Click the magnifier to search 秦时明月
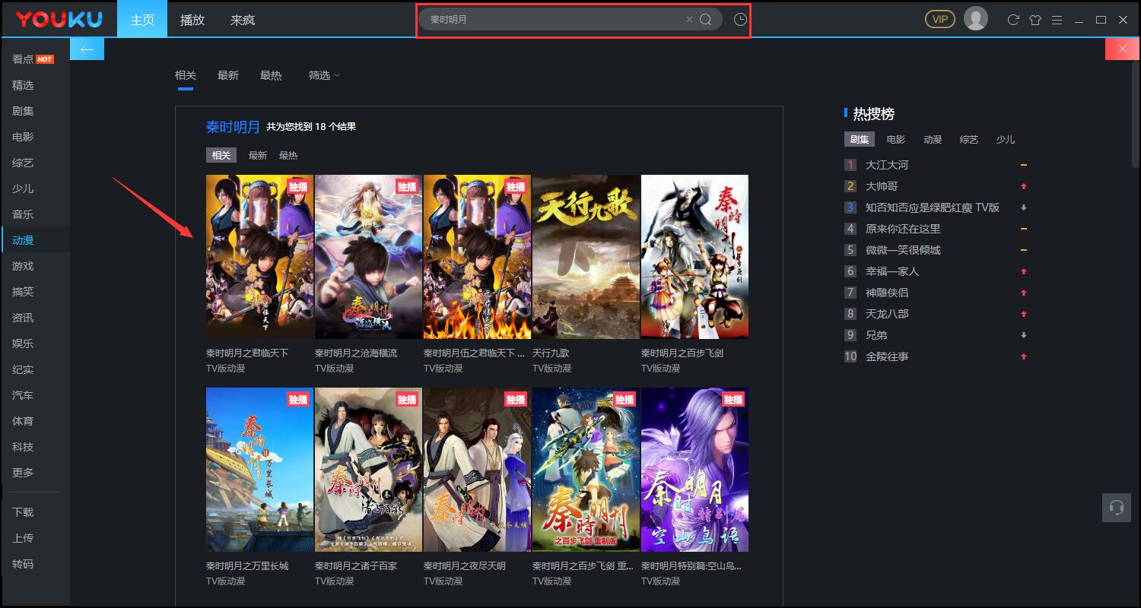1141x608 pixels. [x=706, y=20]
